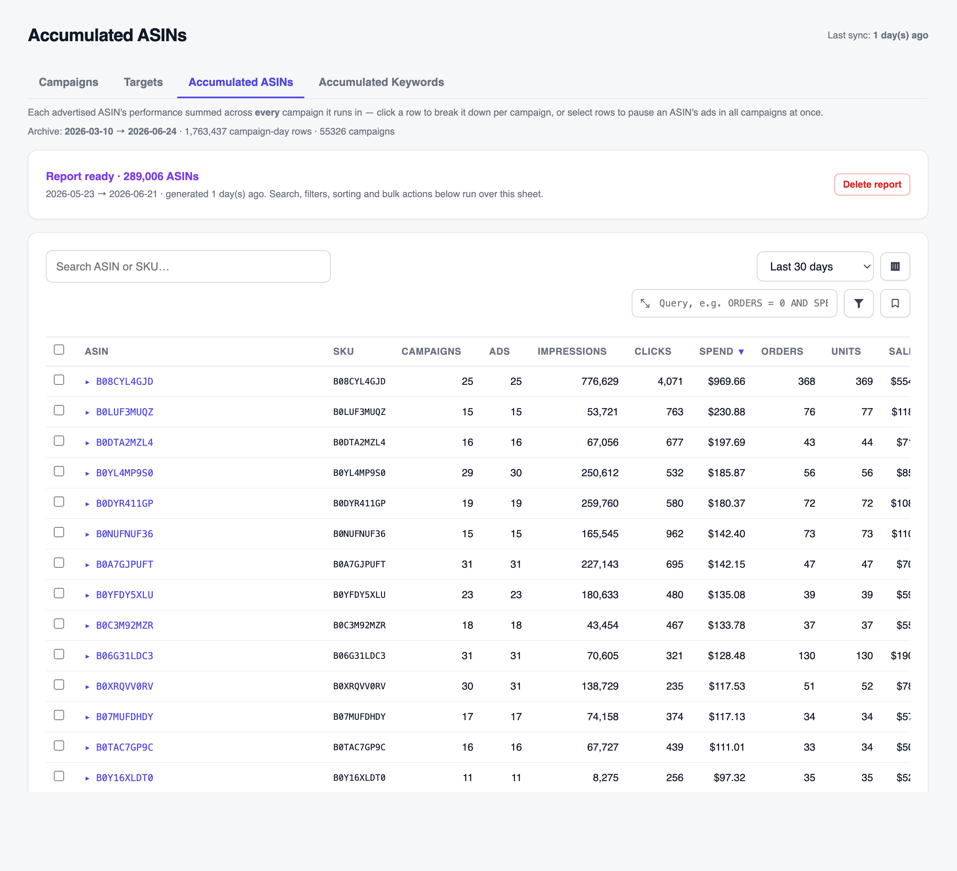The image size is (957, 871).
Task: Open ASIN link B0TAC7GP9C
Action: 124,747
